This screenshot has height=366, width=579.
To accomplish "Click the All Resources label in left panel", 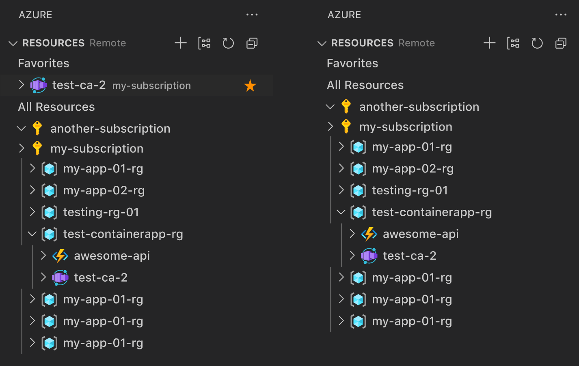I will 56,107.
